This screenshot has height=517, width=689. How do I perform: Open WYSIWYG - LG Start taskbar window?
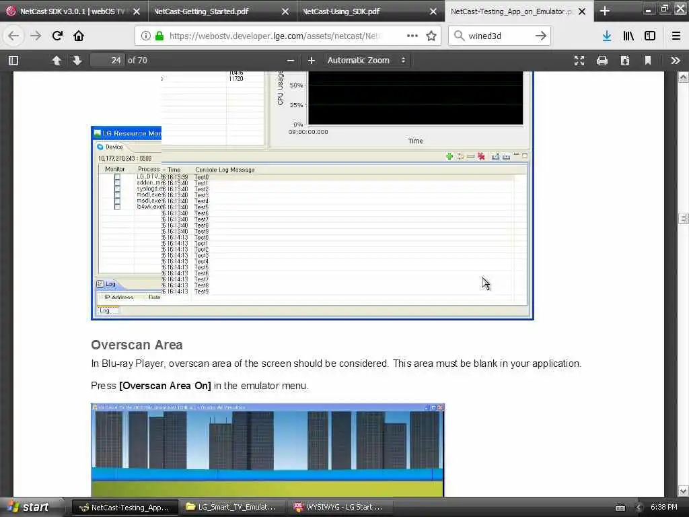pyautogui.click(x=339, y=508)
